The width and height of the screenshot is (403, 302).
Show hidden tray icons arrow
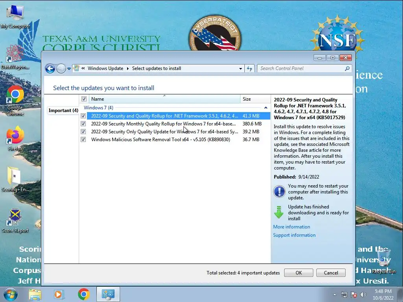click(x=335, y=295)
